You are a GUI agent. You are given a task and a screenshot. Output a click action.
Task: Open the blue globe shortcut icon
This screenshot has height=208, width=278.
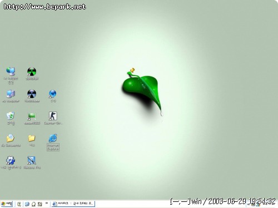click(53, 94)
